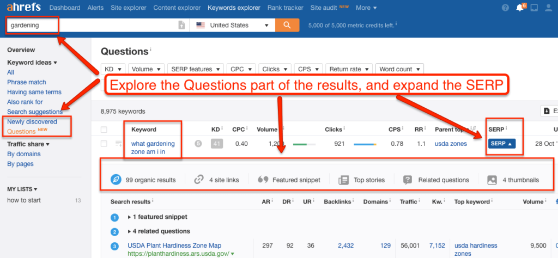Click the grey circle 5 badge
Screen dimensions: 558x258
coord(198,144)
